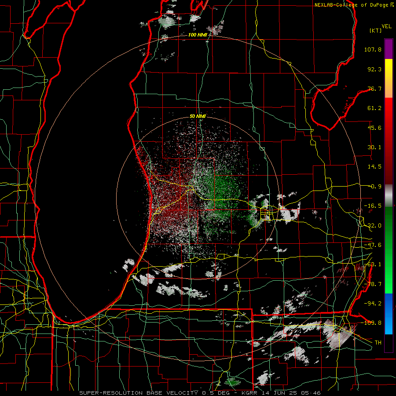Click the 45.6 velocity scale value

374,128
